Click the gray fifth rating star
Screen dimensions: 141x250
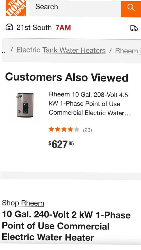[77, 130]
